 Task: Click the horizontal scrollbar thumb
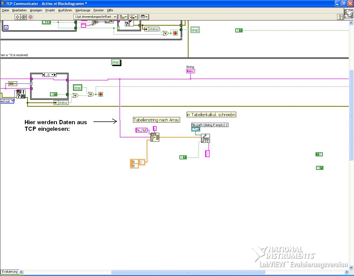pyautogui.click(x=188, y=272)
